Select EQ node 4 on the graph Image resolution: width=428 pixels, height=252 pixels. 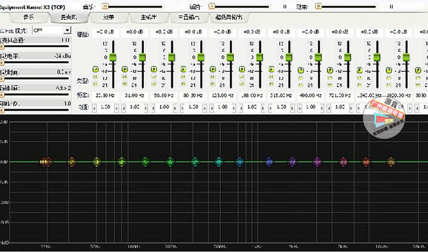point(121,162)
